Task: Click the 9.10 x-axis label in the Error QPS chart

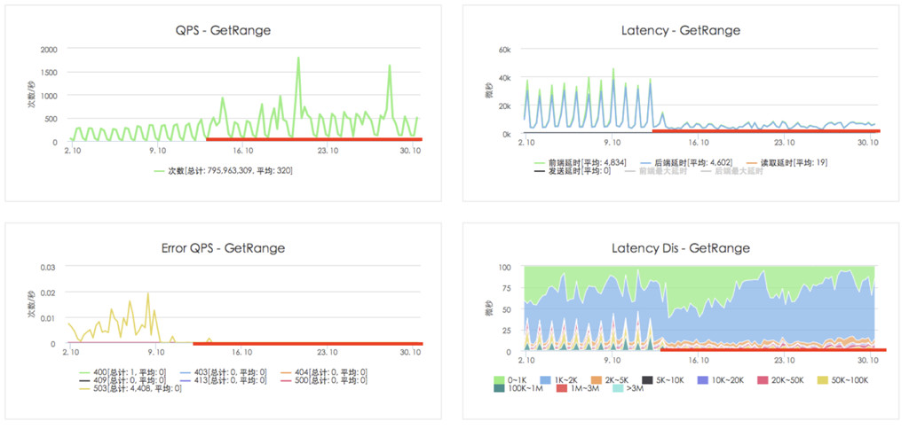Action: pos(156,351)
